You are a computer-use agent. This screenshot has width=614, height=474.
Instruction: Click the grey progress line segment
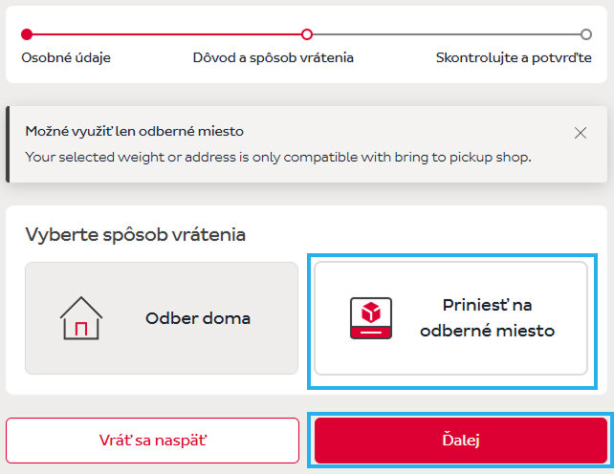click(446, 34)
